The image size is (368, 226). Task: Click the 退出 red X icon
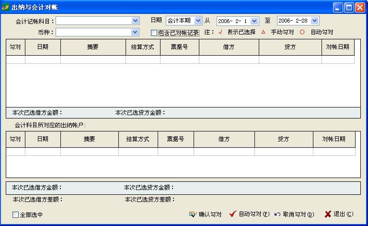coord(328,214)
